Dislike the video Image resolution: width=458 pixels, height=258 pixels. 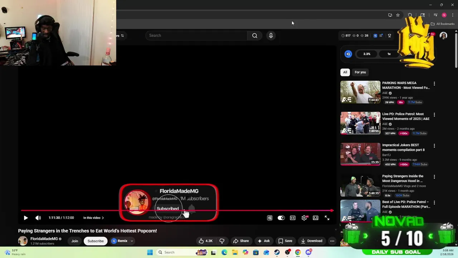pos(222,241)
